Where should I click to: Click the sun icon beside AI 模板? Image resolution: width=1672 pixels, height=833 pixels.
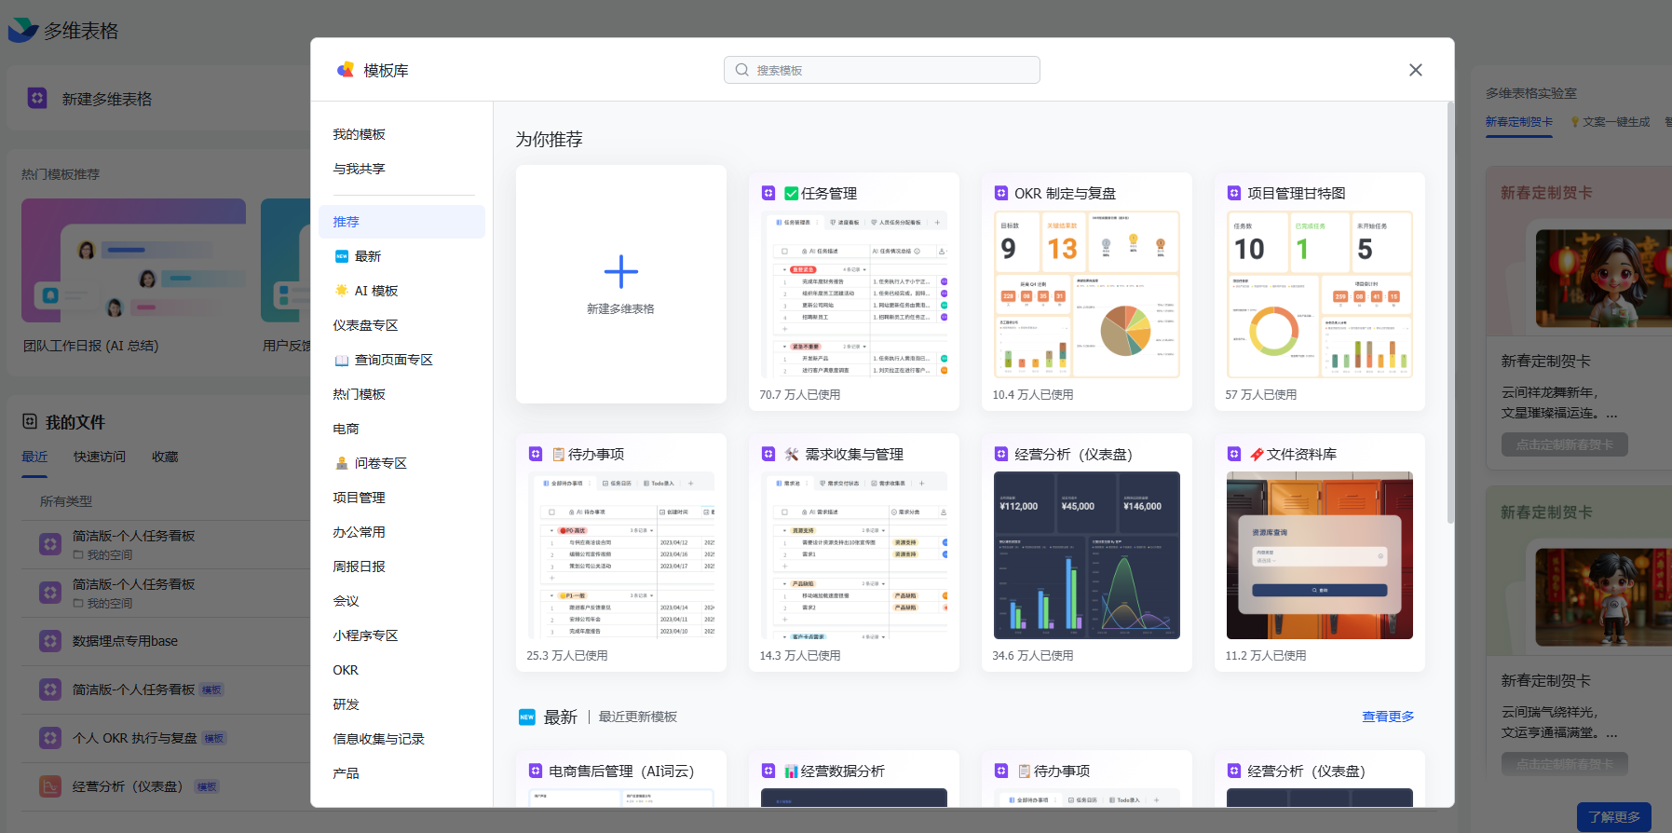click(342, 291)
